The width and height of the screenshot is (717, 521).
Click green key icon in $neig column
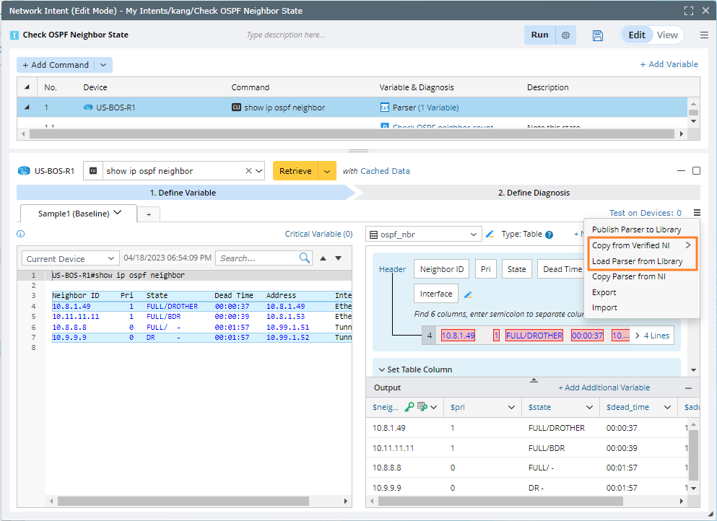pos(409,407)
